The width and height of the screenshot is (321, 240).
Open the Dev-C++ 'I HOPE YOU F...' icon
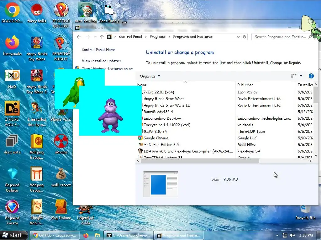pyautogui.click(x=12, y=114)
